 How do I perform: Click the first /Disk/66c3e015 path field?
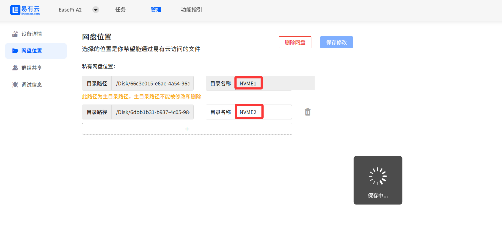click(x=152, y=83)
